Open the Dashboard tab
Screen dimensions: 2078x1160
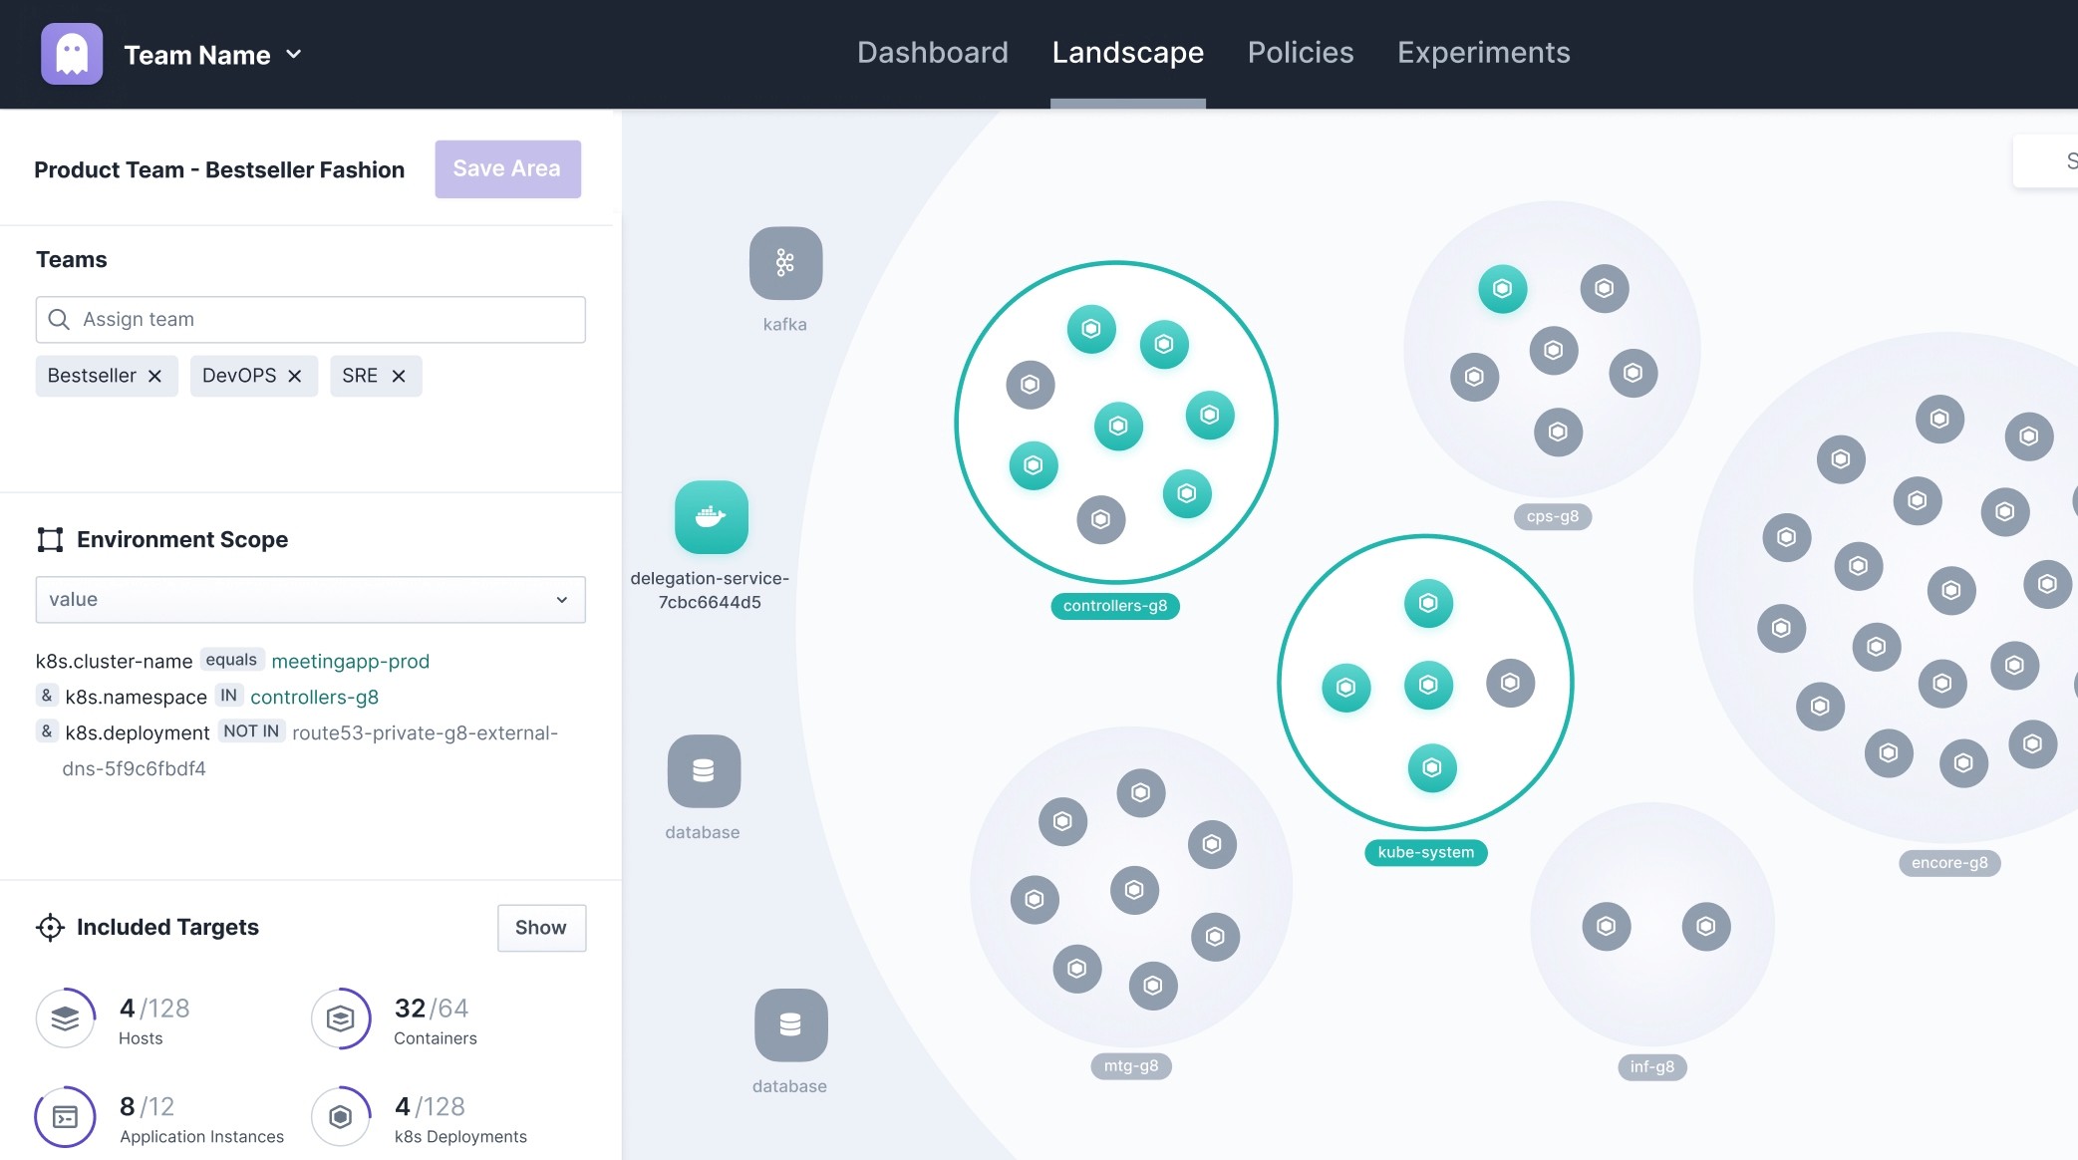tap(933, 52)
